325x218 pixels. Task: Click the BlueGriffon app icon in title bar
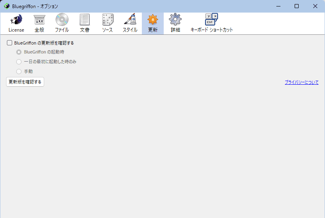[x=7, y=6]
